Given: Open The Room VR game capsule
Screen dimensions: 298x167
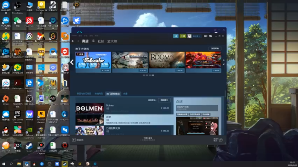Looking at the screenshot, I should (167, 62).
